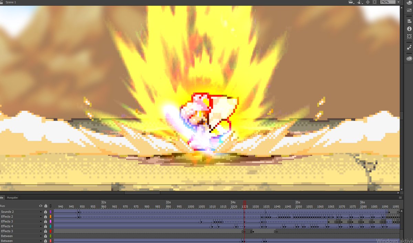Click the Szene 1 breadcrumb

(10, 2)
